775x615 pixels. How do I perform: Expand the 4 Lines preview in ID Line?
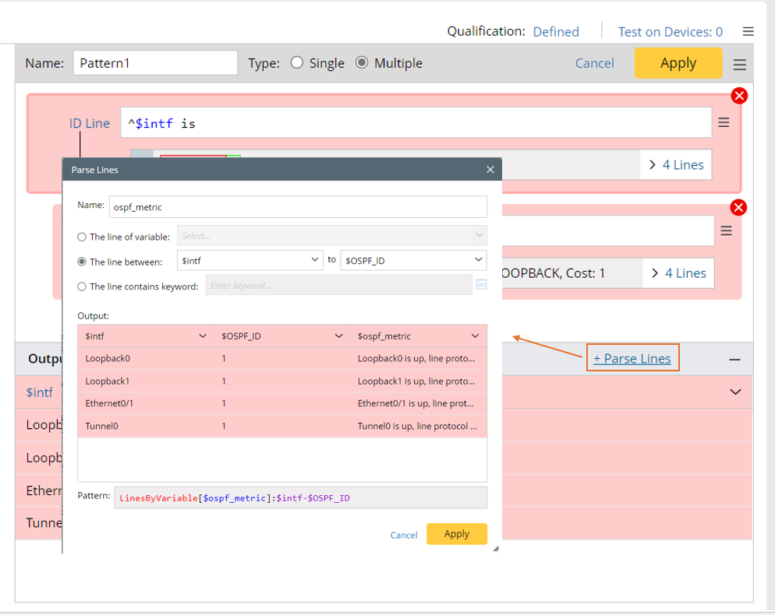click(x=675, y=165)
